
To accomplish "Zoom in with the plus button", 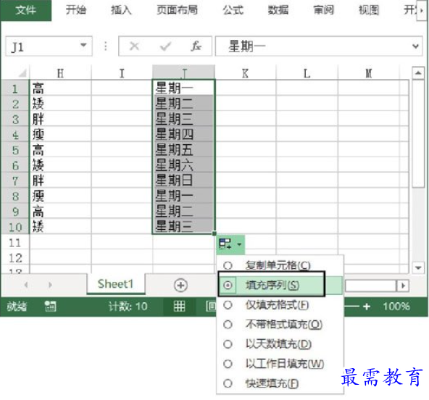I will 367,306.
